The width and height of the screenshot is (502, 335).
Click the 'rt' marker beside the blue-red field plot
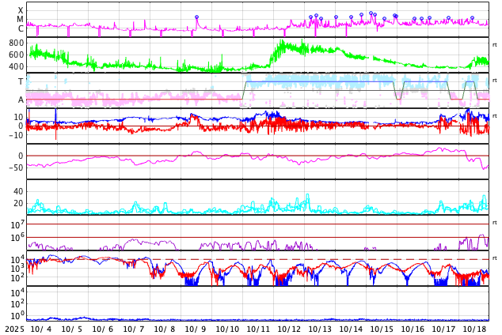[494, 116]
